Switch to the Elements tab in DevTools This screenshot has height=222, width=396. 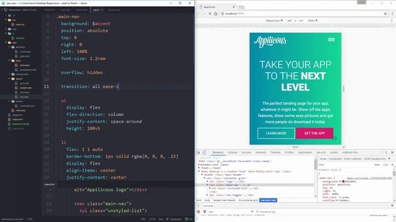(x=218, y=152)
